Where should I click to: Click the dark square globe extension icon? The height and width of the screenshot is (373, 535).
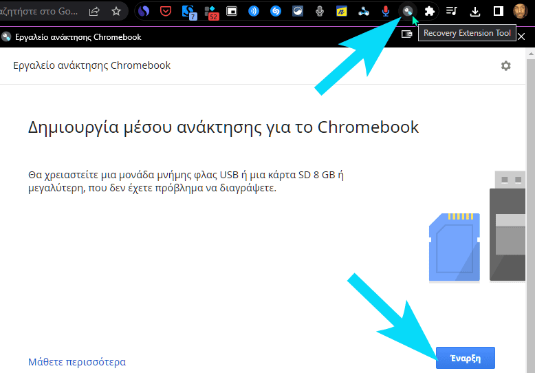click(298, 11)
